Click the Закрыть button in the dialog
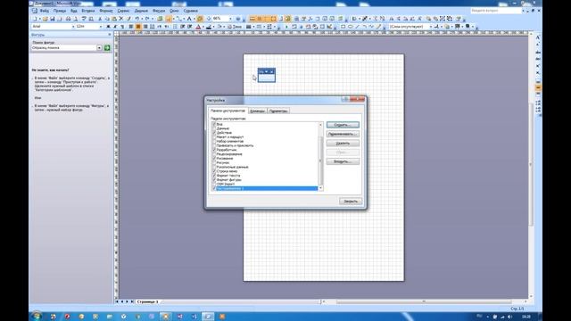The height and width of the screenshot is (321, 571). coord(351,202)
